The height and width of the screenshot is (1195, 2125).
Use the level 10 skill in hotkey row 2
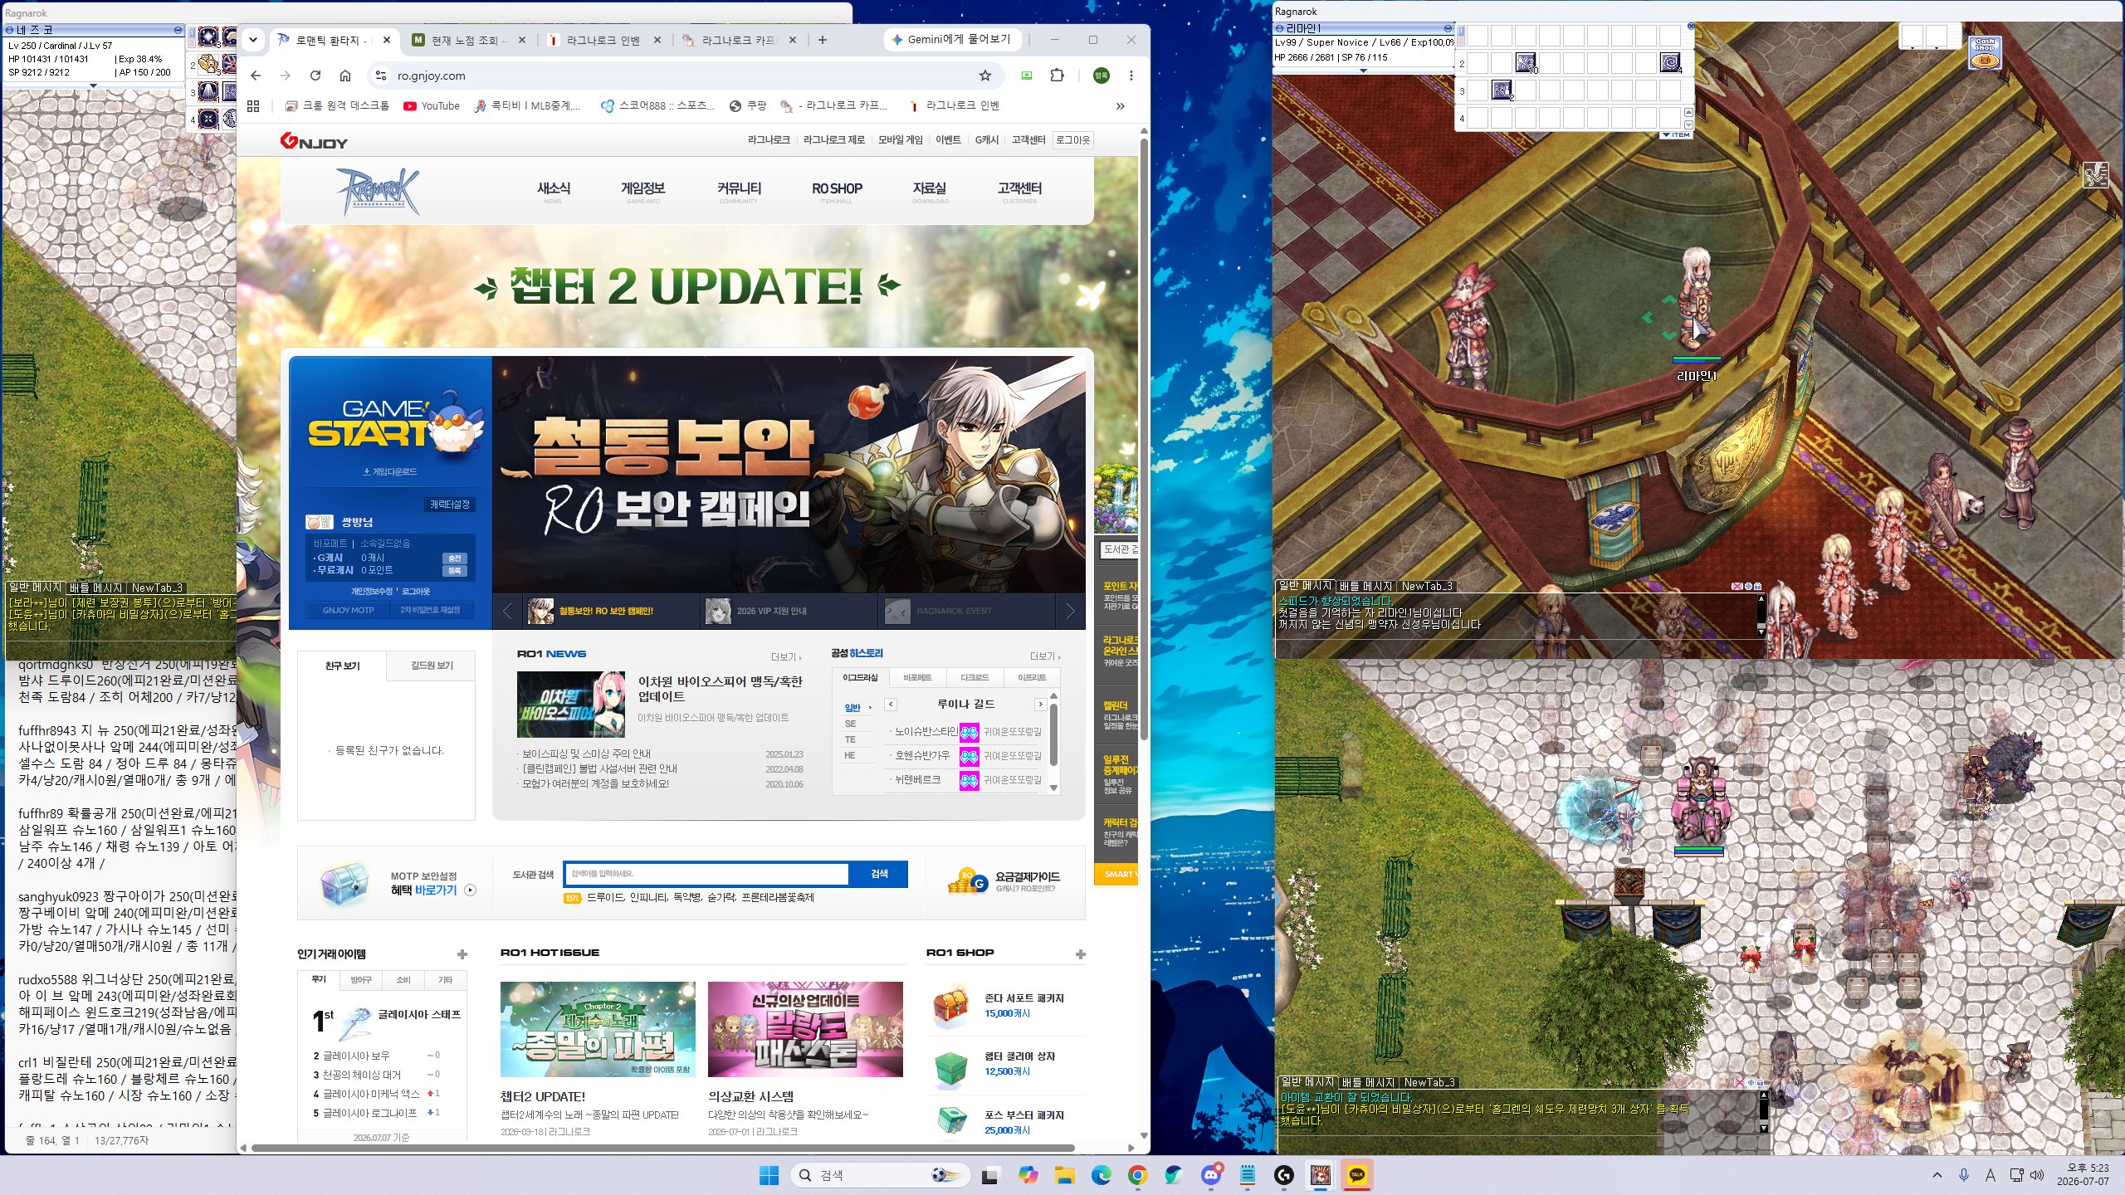pyautogui.click(x=1526, y=62)
